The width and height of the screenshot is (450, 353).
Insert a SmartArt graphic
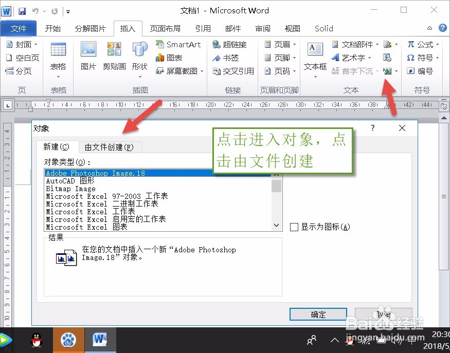pyautogui.click(x=178, y=45)
